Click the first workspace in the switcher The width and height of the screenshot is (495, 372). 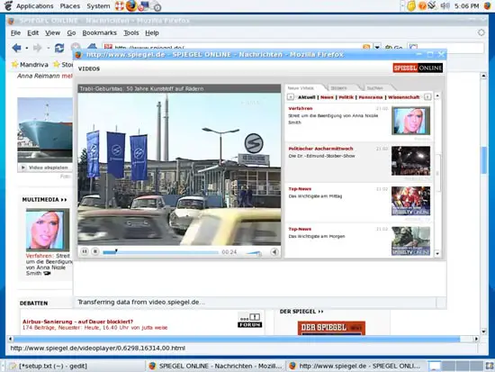pyautogui.click(x=435, y=366)
